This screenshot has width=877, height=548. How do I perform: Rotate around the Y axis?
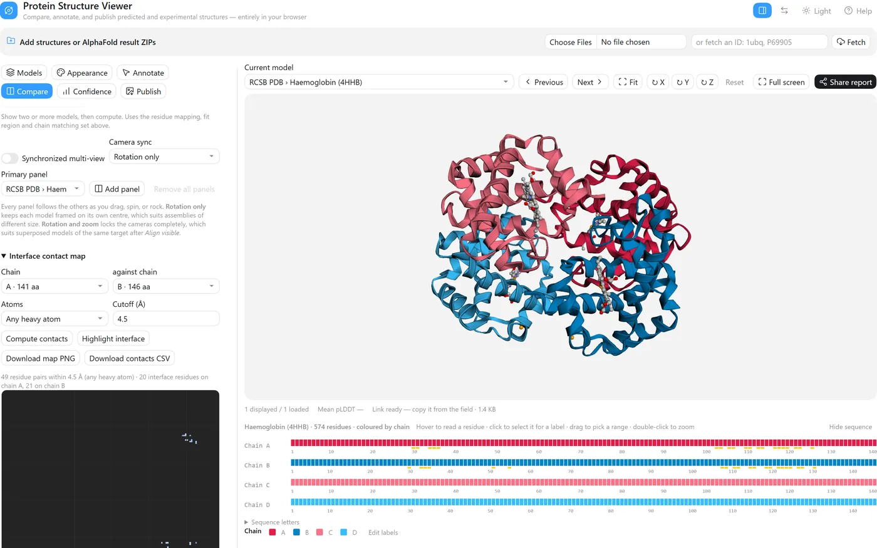[x=683, y=82]
